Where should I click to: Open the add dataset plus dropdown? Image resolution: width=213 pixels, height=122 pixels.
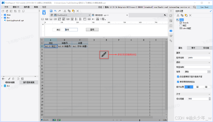coord(3,79)
